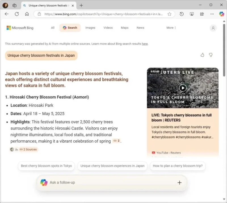This screenshot has height=203, width=227.
Task: Open browser settings and more menu
Action: pos(212,14)
